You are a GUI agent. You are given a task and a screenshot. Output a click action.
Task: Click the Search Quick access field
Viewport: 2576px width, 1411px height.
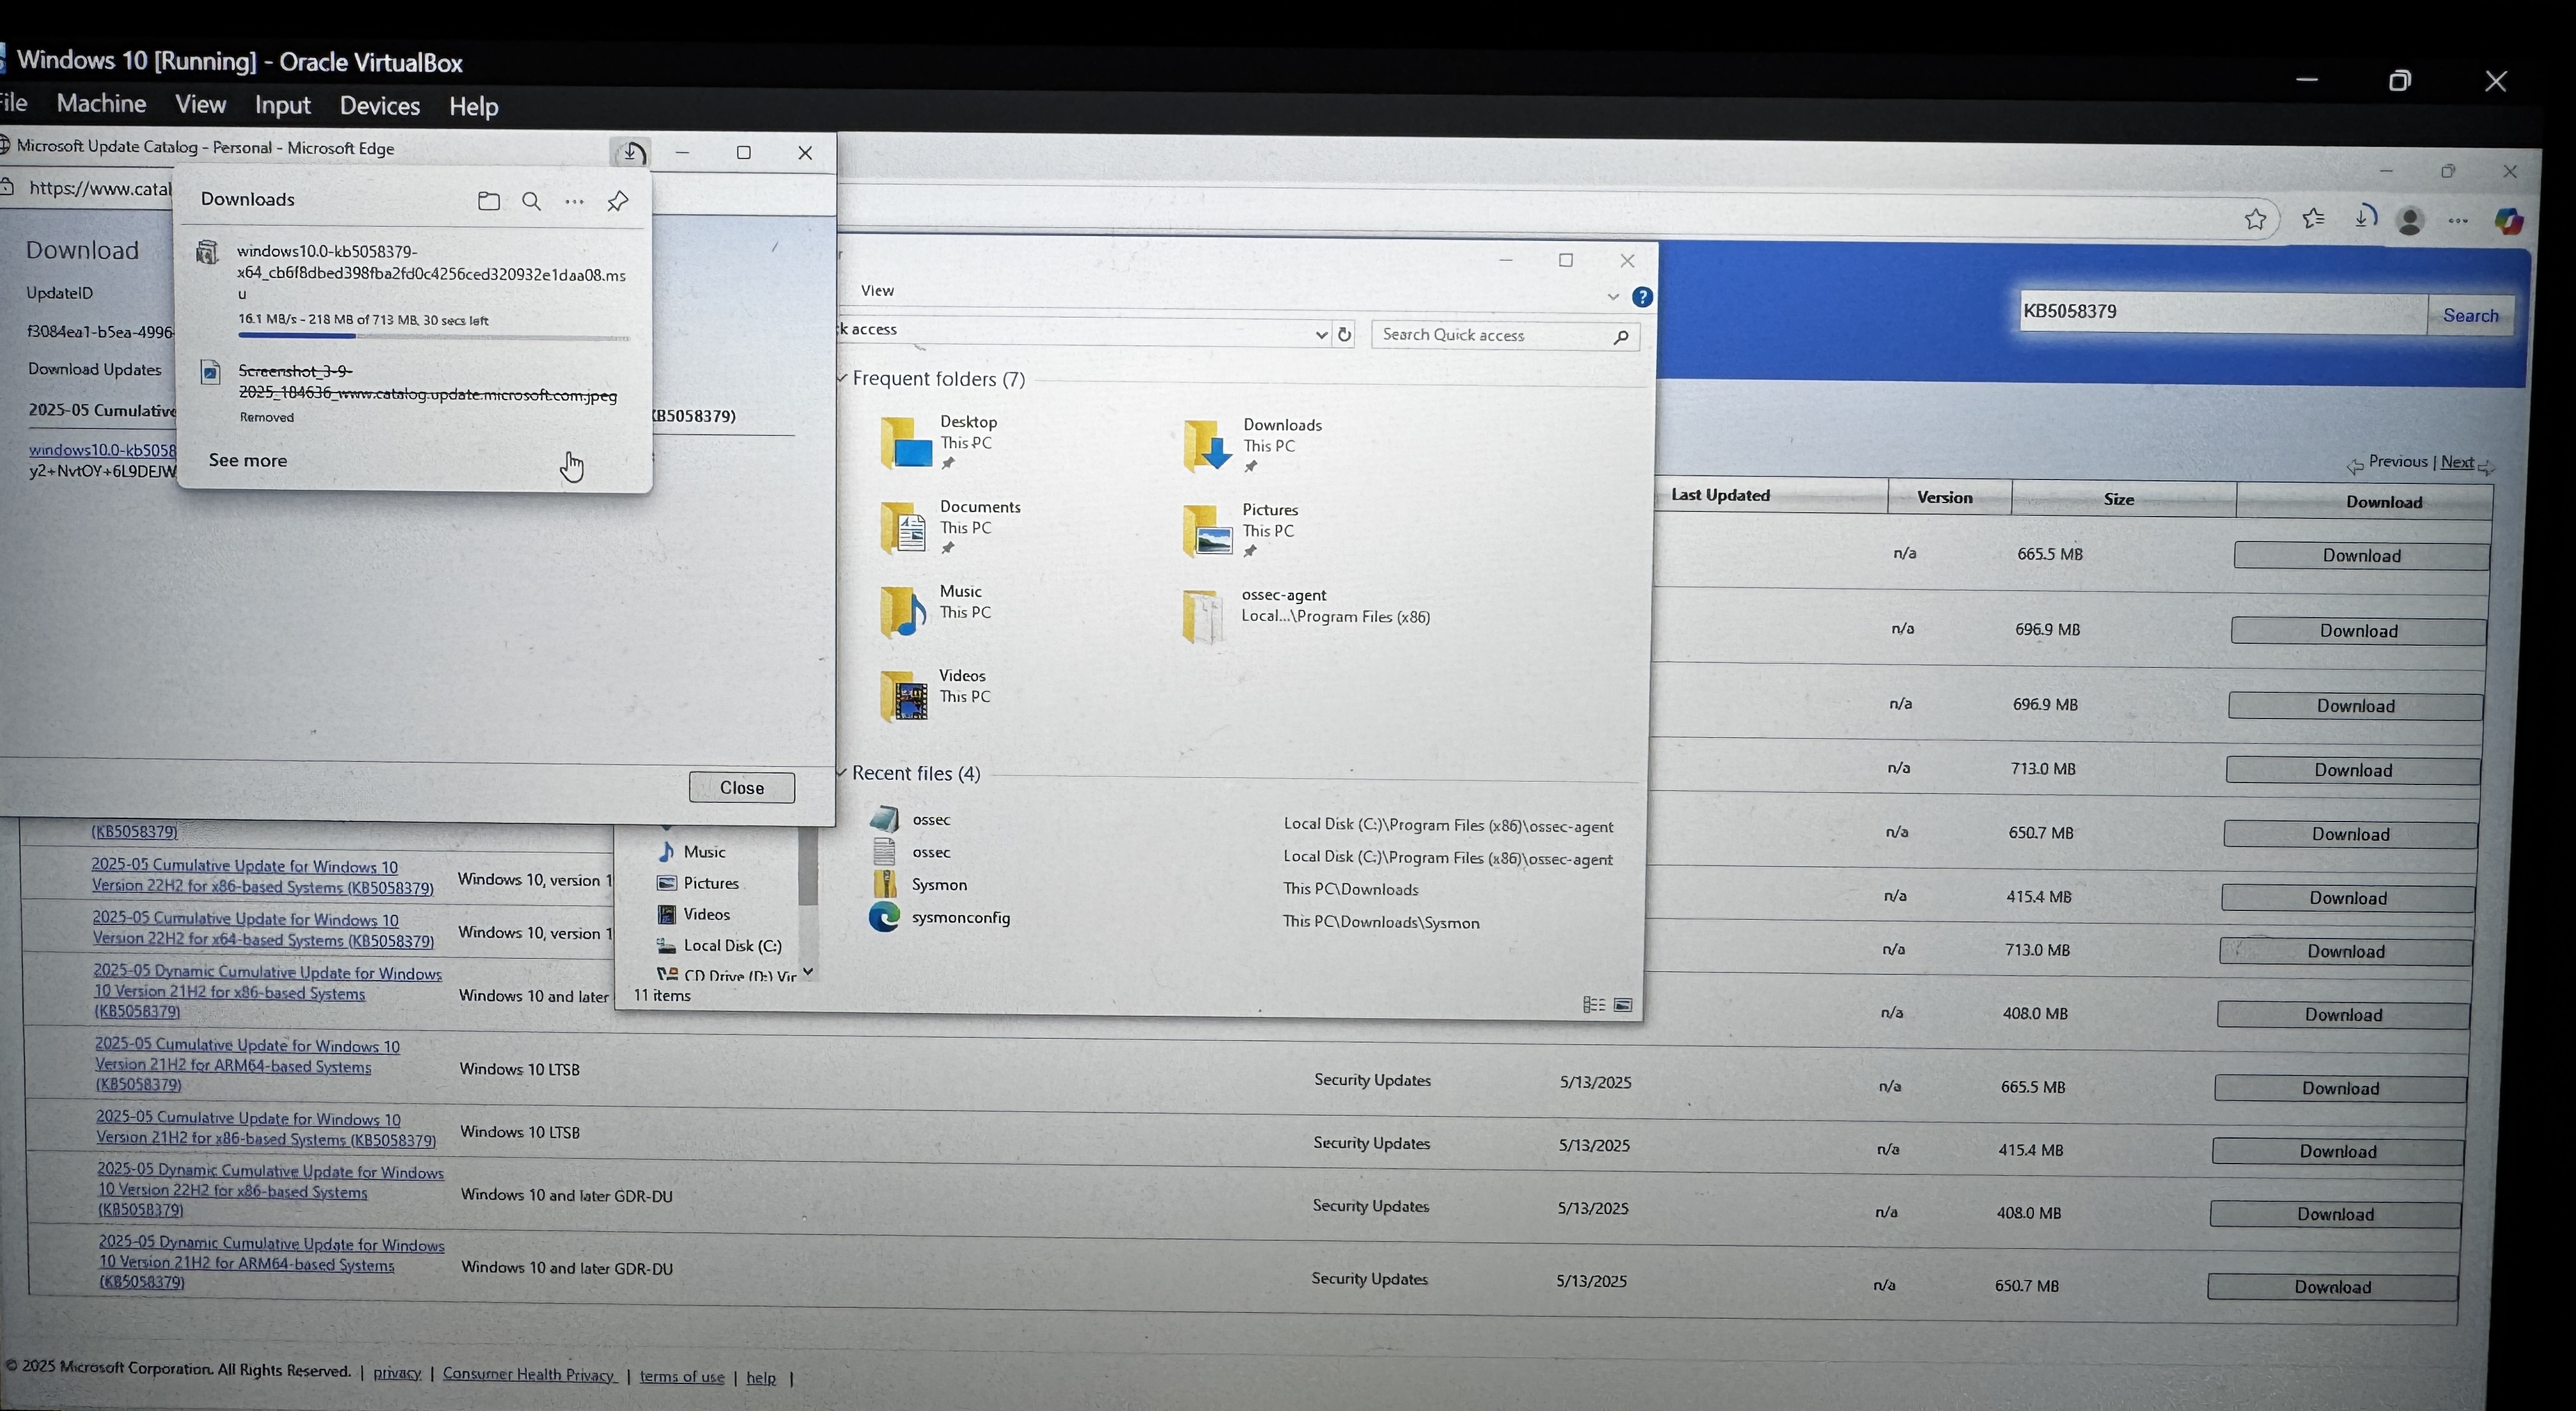1505,335
